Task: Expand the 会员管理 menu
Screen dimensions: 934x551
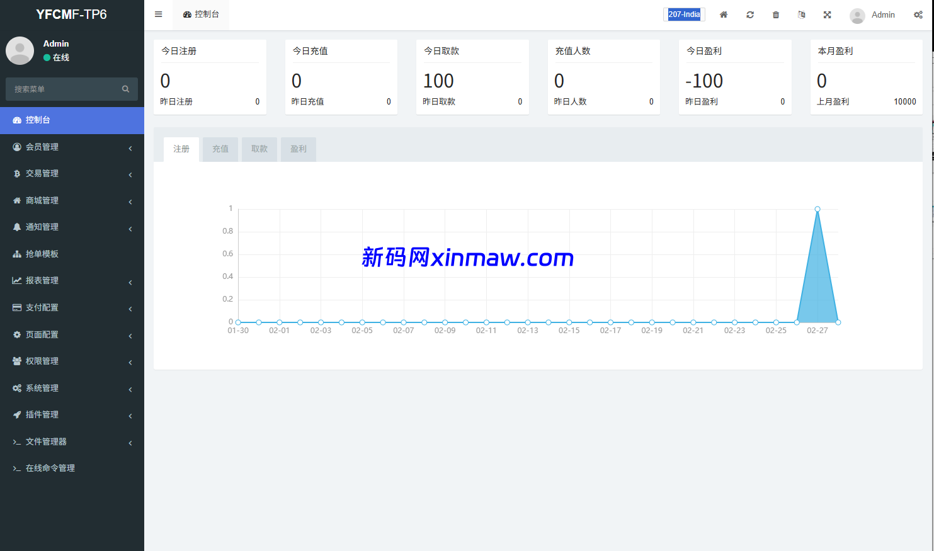Action: click(42, 147)
